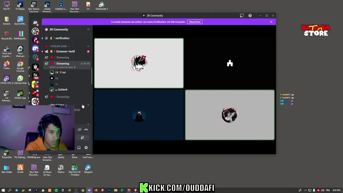Select the CPUID CPU-Z desktop icon
The width and height of the screenshot is (343, 193).
[x=7, y=80]
